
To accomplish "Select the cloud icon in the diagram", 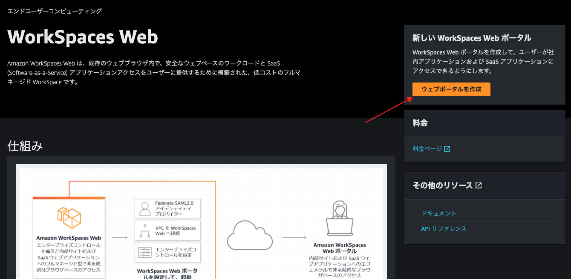I will click(249, 236).
